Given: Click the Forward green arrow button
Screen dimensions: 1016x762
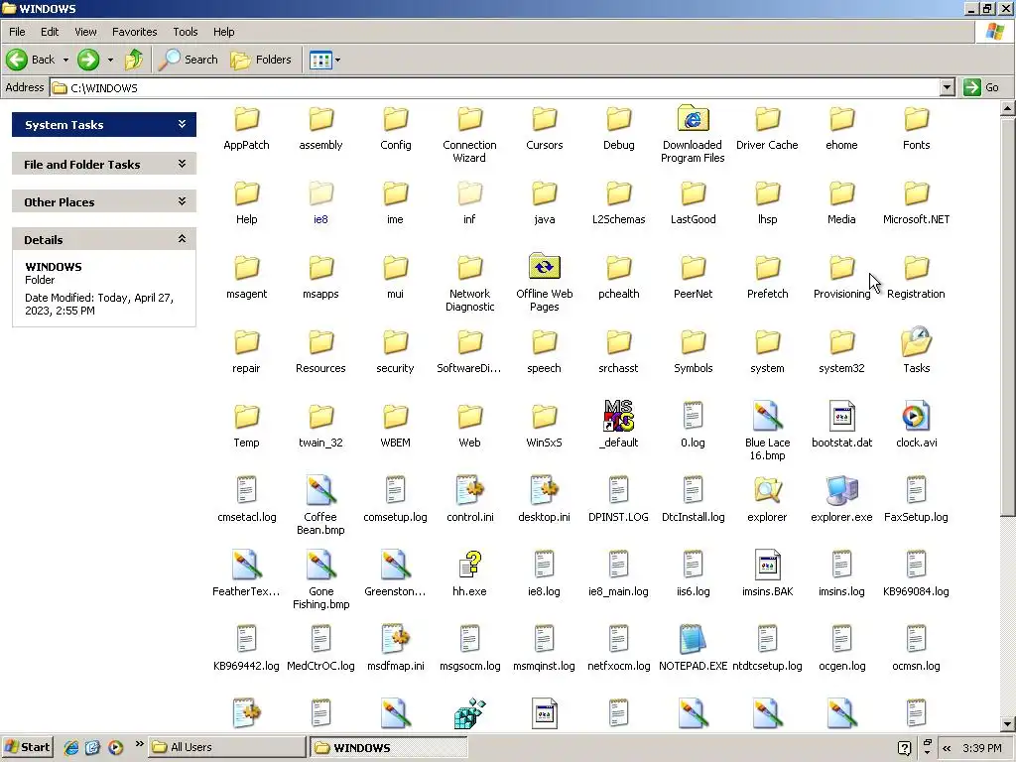Looking at the screenshot, I should pos(88,60).
